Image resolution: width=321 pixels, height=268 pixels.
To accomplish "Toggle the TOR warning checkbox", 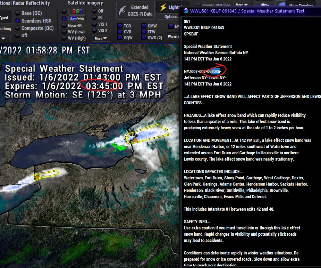I will click(120, 26).
